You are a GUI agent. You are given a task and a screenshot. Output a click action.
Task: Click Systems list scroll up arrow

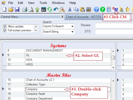click(113, 51)
